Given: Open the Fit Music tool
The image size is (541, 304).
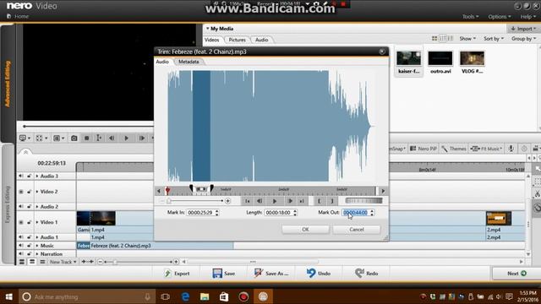Looking at the screenshot, I should 486,149.
